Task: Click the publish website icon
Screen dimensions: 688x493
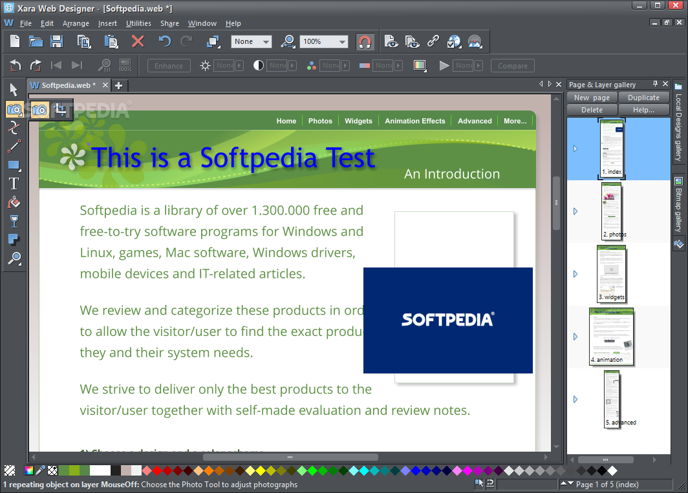Action: (x=475, y=41)
